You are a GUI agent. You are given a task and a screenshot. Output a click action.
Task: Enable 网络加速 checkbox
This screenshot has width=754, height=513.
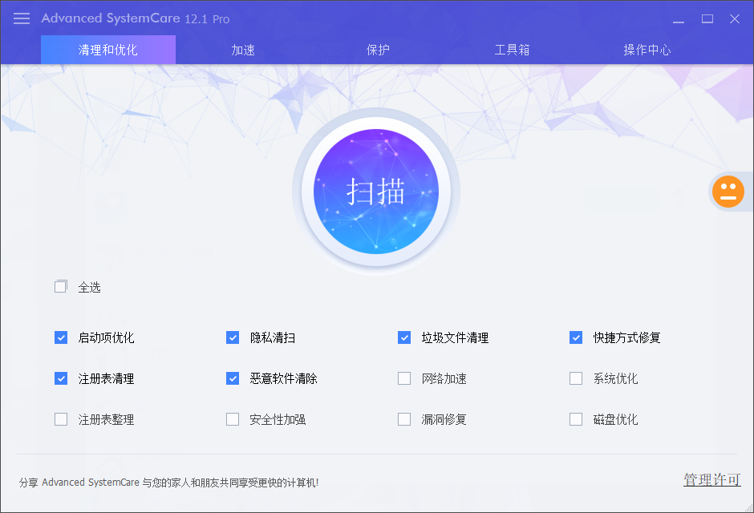pyautogui.click(x=404, y=378)
